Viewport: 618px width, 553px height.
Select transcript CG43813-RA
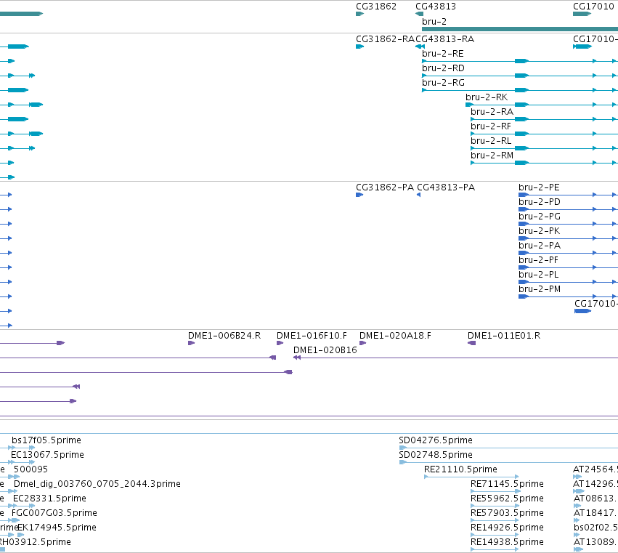click(x=445, y=39)
